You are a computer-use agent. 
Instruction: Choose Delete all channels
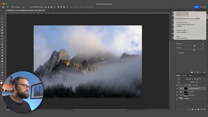[182, 15]
